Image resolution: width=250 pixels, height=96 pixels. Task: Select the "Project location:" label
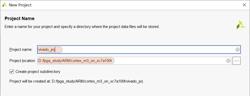[x=23, y=61]
